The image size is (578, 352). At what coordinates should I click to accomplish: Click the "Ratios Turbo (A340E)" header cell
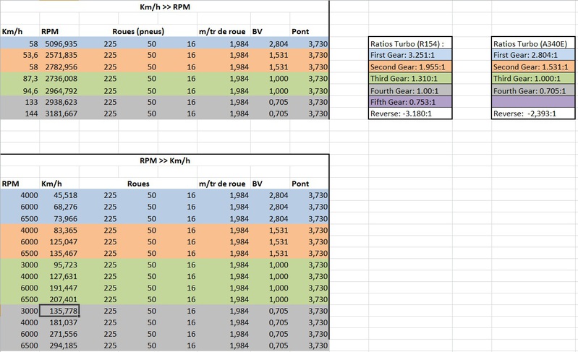click(x=534, y=43)
